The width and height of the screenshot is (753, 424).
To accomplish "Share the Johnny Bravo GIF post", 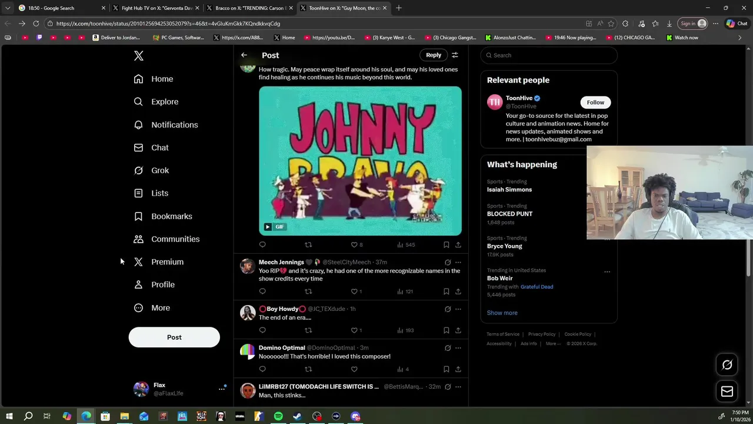I will [x=458, y=244].
